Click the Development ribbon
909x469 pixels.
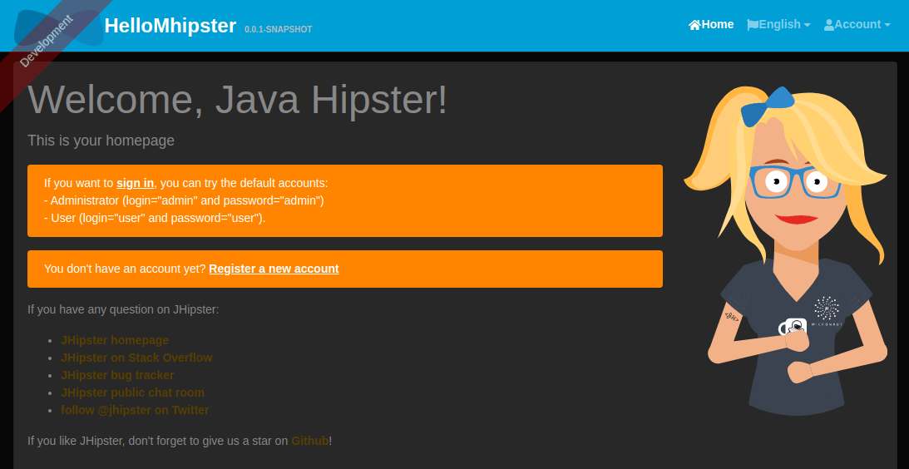click(47, 42)
